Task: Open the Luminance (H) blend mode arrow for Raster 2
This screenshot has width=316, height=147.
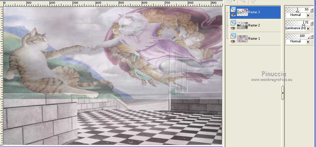Action: [x=308, y=28]
